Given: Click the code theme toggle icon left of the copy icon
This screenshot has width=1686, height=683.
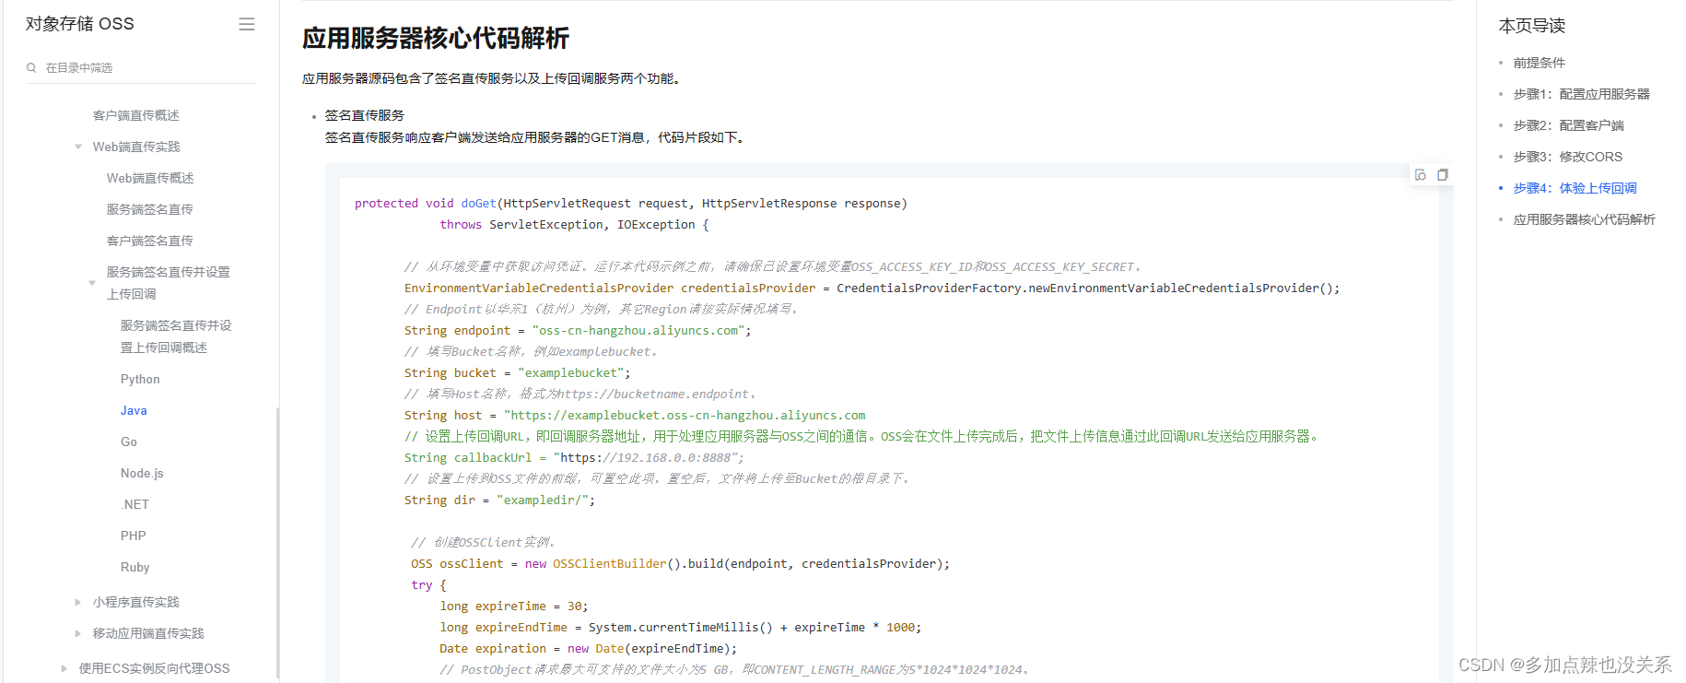Looking at the screenshot, I should pos(1421,174).
